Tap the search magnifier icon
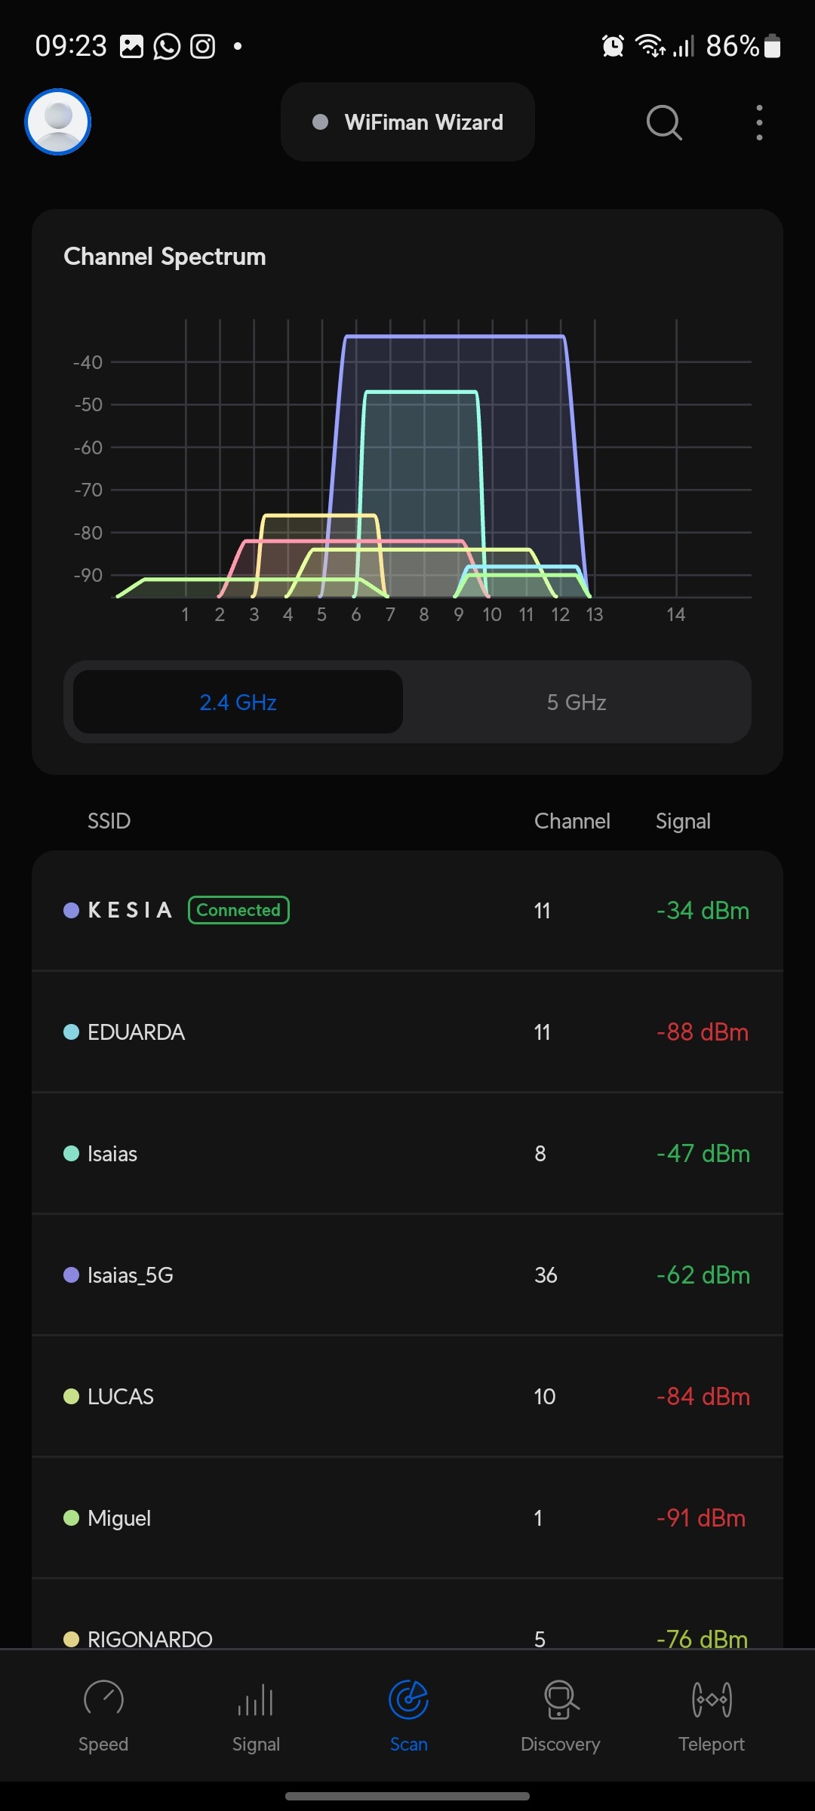The width and height of the screenshot is (815, 1811). point(664,122)
